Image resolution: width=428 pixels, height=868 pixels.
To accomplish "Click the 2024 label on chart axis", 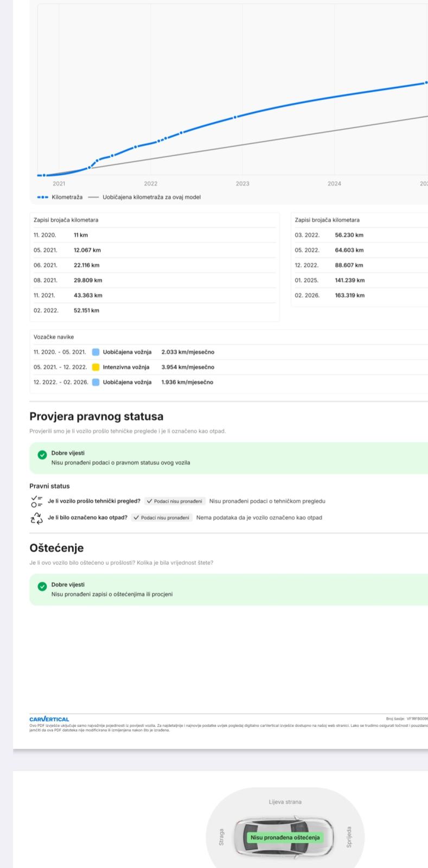I will pos(334,184).
